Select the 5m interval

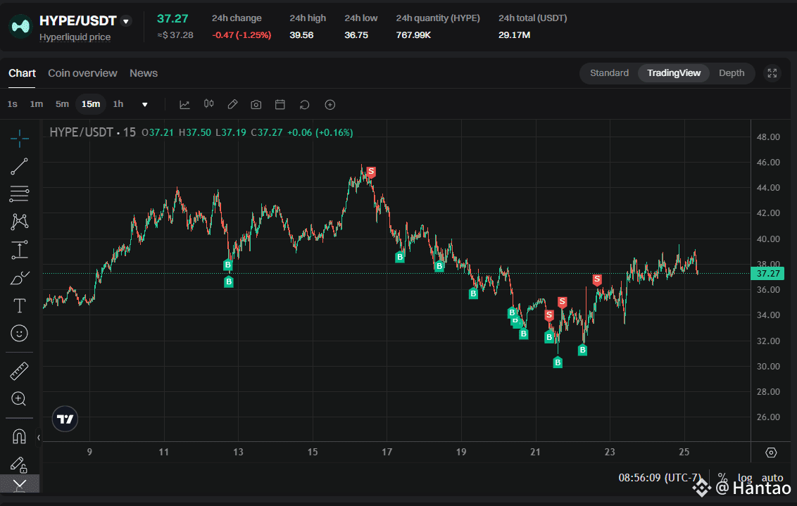[x=62, y=104]
